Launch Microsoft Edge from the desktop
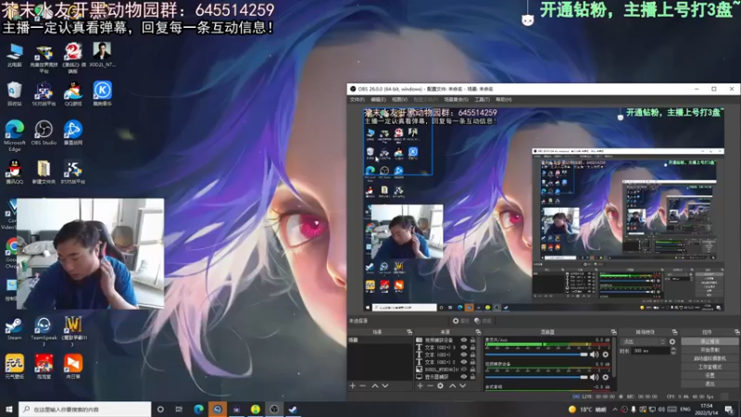741x417 pixels. tap(15, 135)
